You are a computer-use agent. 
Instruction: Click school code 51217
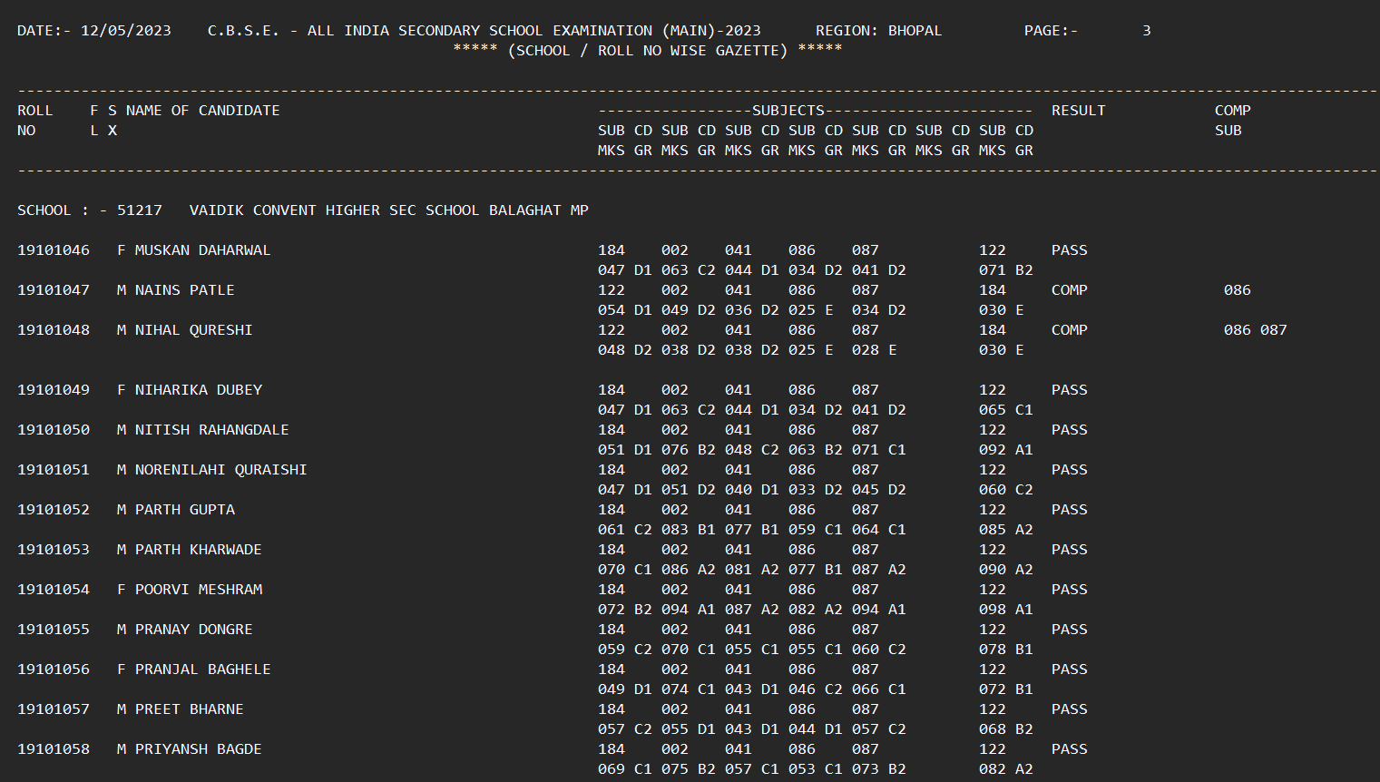(139, 210)
